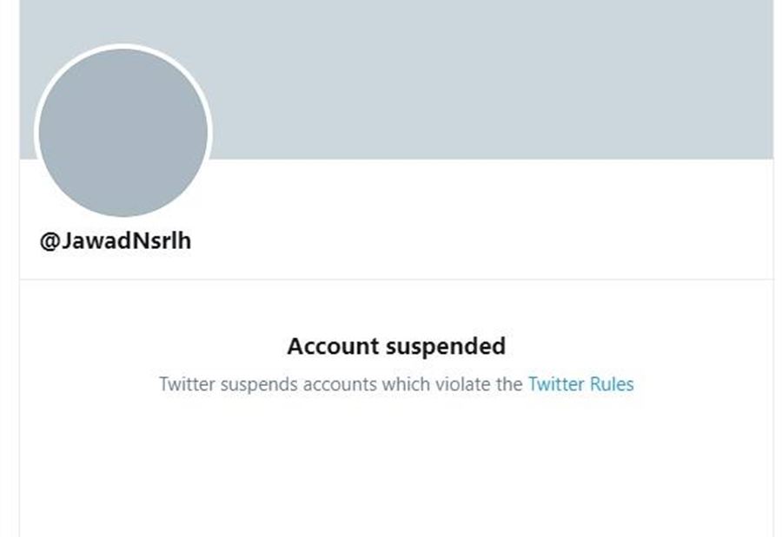Click the gray profile avatar placeholder

(x=123, y=133)
